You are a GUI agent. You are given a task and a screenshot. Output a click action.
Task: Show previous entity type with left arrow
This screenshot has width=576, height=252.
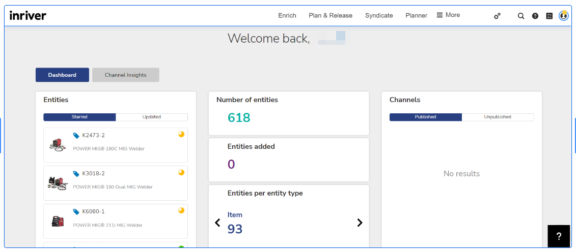[x=217, y=223]
